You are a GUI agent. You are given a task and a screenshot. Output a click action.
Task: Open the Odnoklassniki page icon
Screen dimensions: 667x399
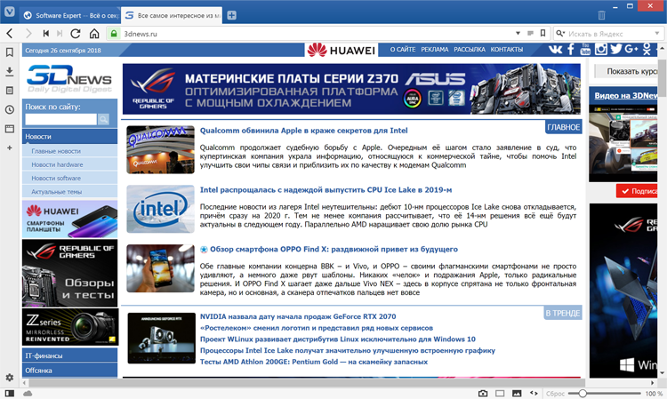point(647,49)
